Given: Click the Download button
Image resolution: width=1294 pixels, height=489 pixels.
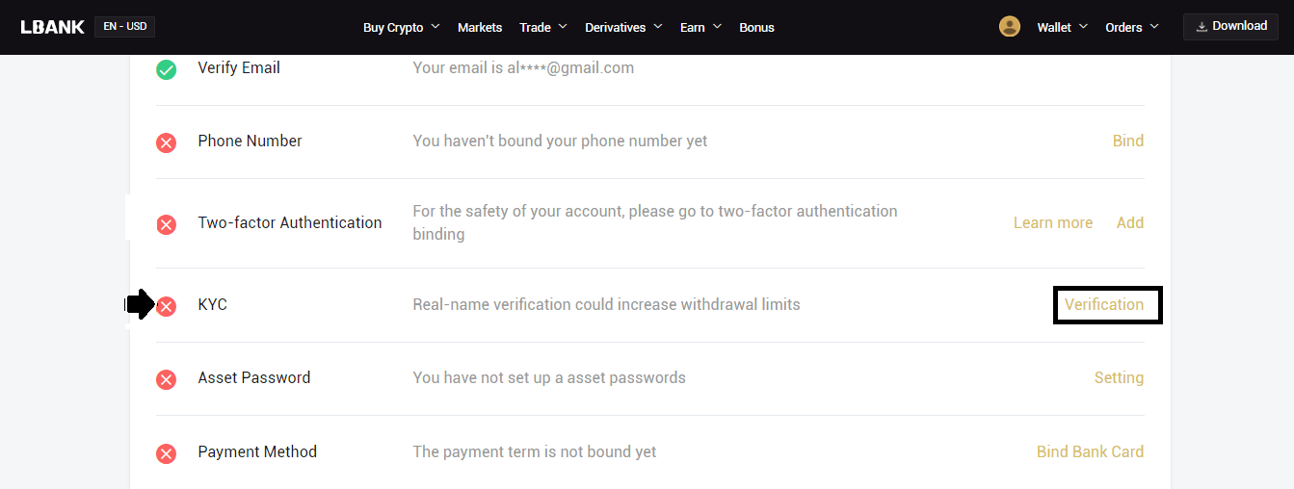Looking at the screenshot, I should click(x=1231, y=27).
